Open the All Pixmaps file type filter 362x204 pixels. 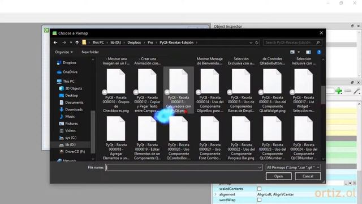point(293,168)
